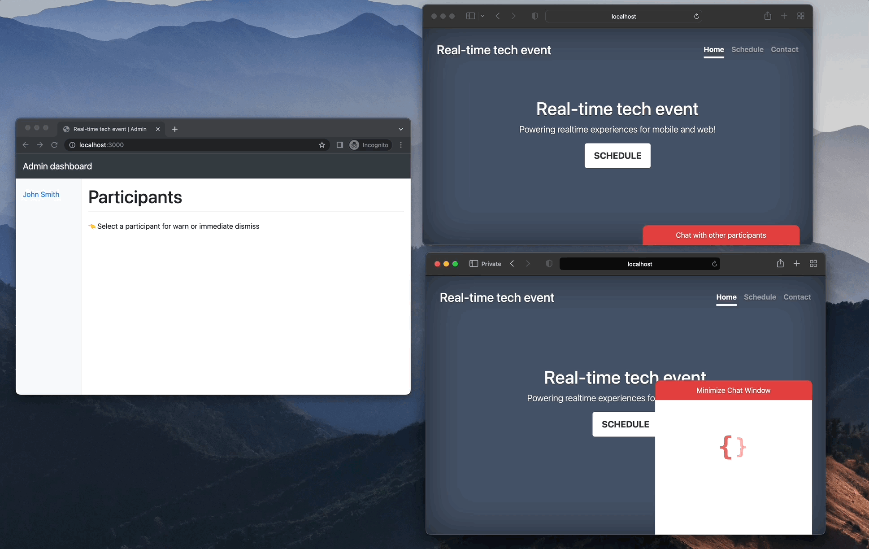
Task: Select John Smith participant in admin dashboard
Action: pyautogui.click(x=41, y=194)
